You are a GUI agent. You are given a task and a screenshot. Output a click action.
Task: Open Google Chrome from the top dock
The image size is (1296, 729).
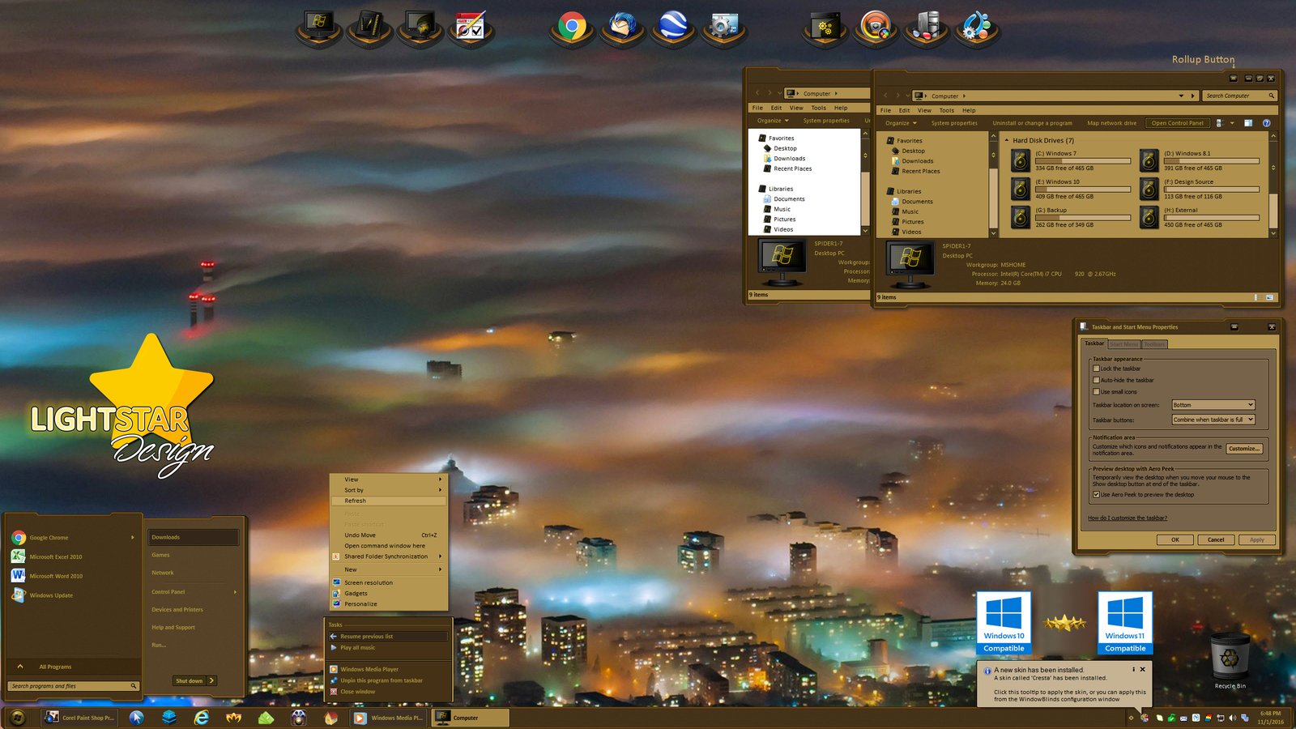(572, 26)
